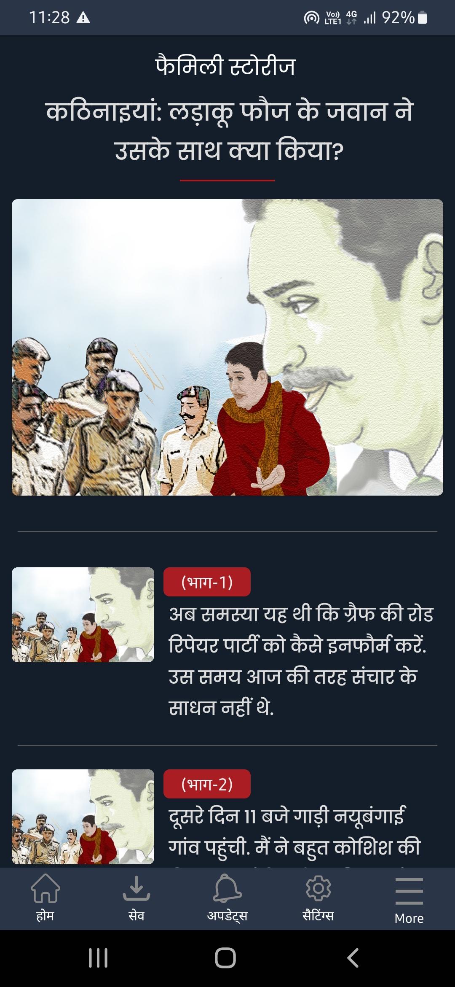Image resolution: width=455 pixels, height=987 pixels.
Task: Open the भाग-2 story thumbnail
Action: click(x=83, y=817)
